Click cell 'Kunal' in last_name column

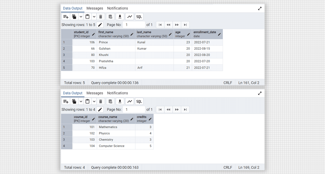point(154,42)
